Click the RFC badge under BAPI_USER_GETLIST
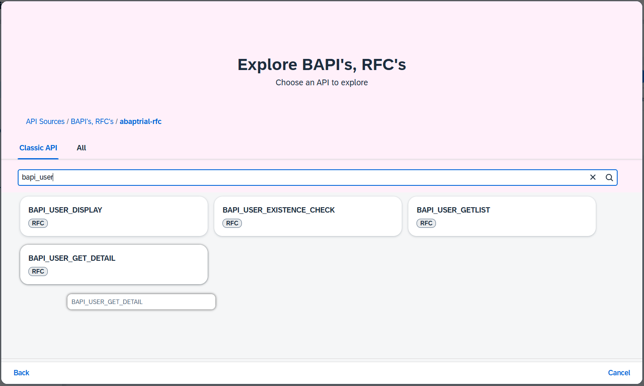 (426, 223)
